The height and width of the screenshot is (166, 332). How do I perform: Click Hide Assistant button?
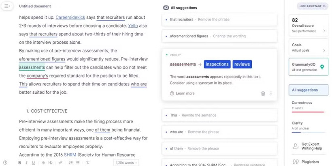click(x=312, y=6)
